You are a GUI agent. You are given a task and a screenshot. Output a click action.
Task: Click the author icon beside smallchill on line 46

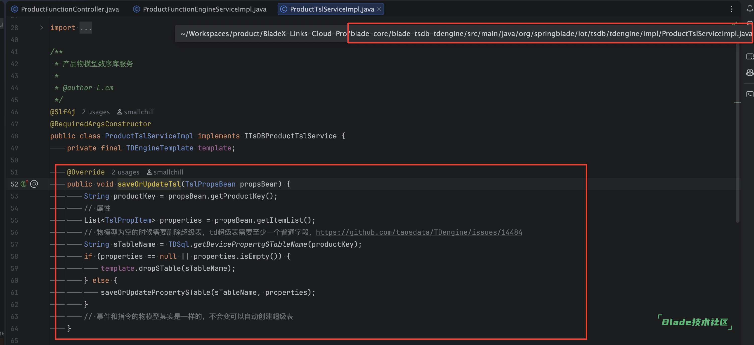point(119,112)
